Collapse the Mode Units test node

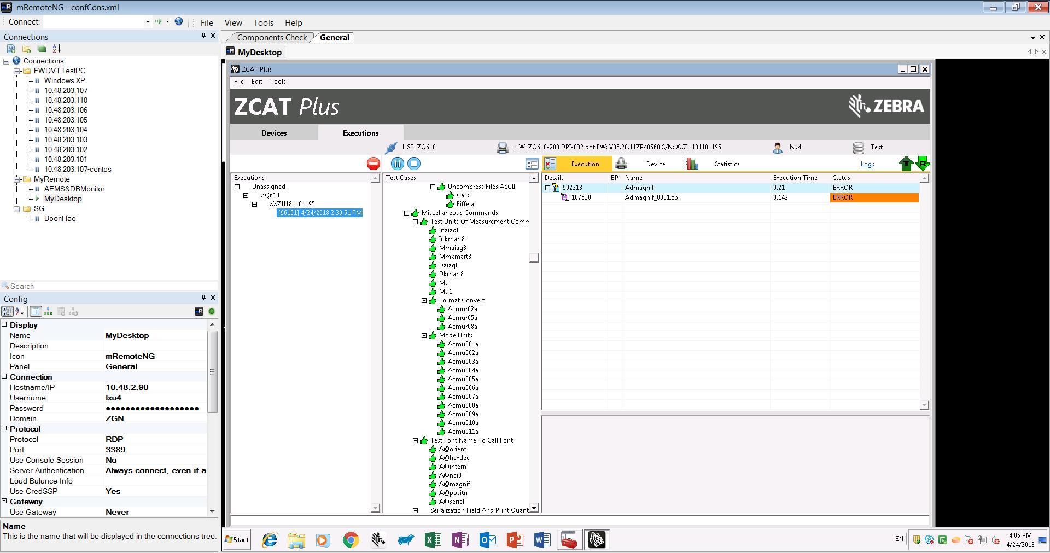coord(424,335)
